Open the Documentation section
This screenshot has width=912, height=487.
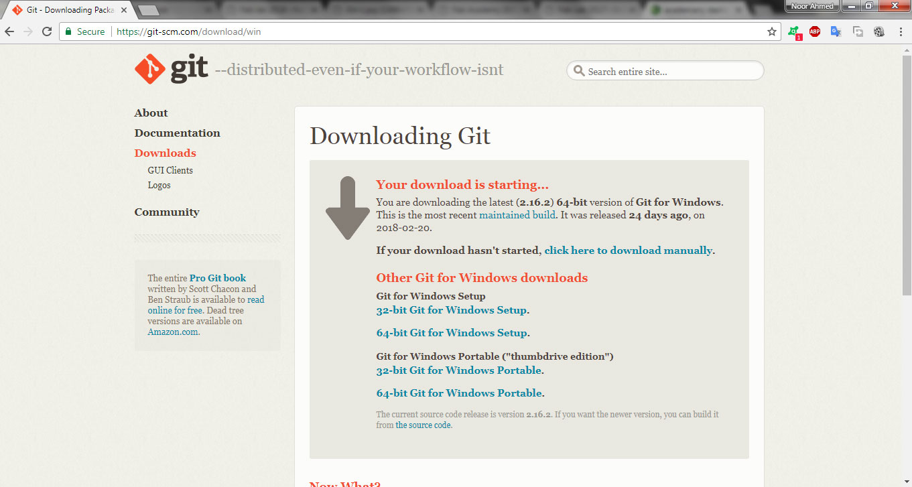[177, 133]
